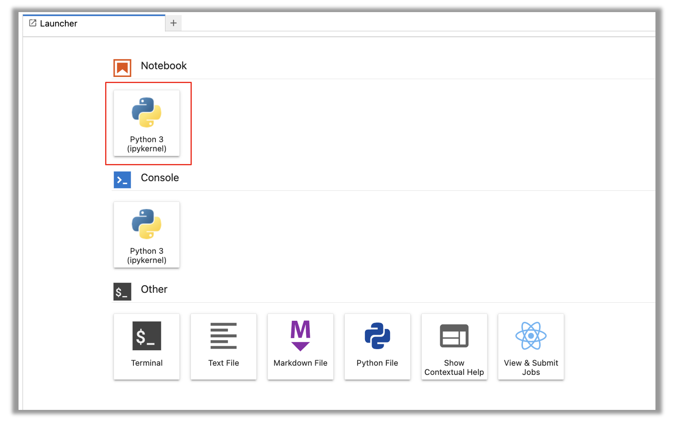Open Show Contextual Help

(x=454, y=347)
